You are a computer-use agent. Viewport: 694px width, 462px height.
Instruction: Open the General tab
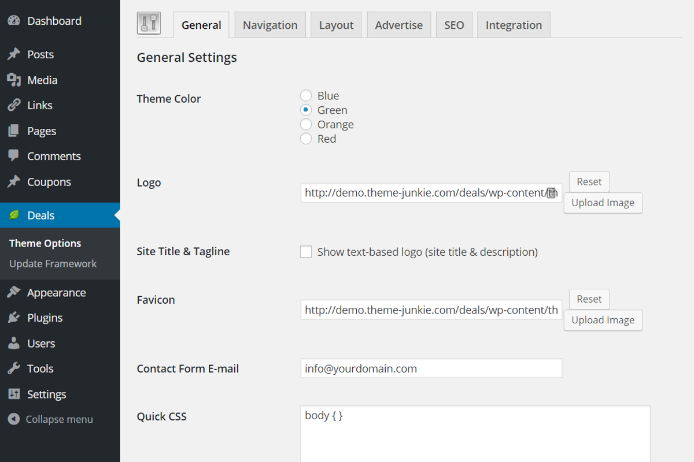[201, 25]
